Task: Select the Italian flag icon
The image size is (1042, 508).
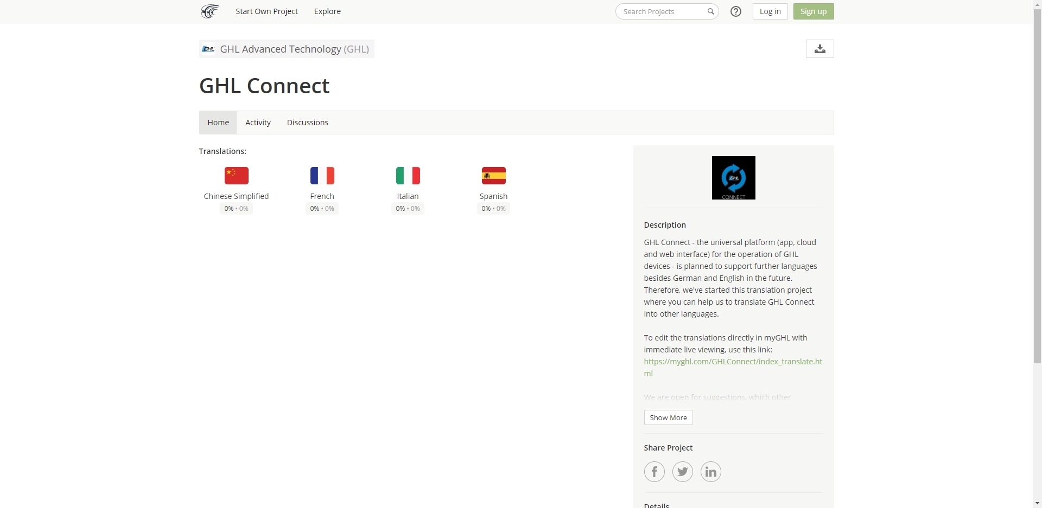Action: point(408,176)
